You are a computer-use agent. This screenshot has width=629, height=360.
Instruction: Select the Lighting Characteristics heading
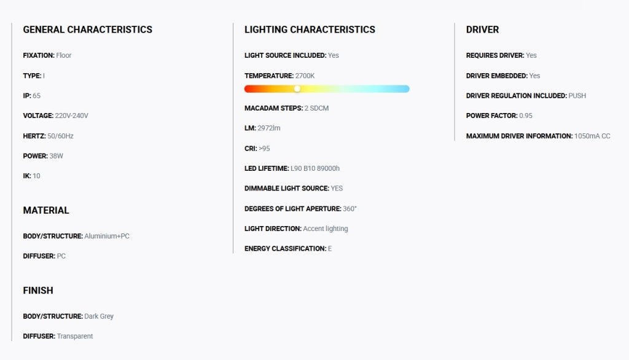310,29
